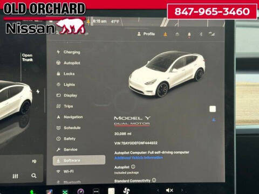Tap the yellow software download icon in top bar
259x194 pixels.
[x=165, y=34]
